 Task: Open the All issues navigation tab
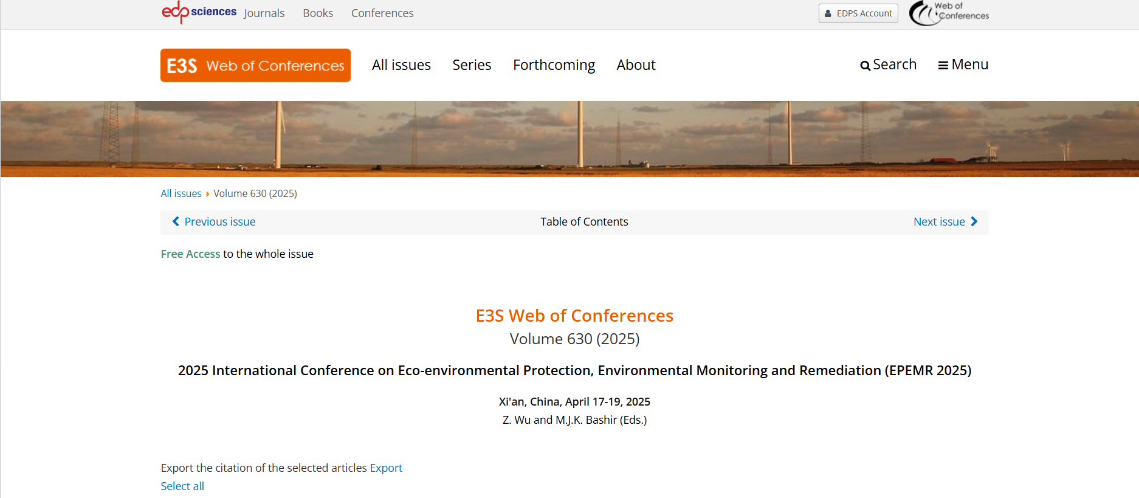pos(401,65)
